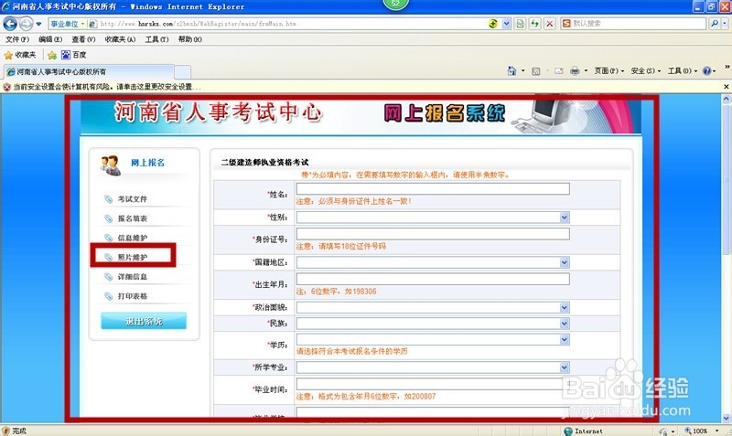
Task: Click the green Refresh arrows icon
Action: 535,24
